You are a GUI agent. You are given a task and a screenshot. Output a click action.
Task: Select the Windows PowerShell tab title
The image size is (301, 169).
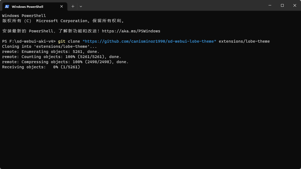pos(28,6)
